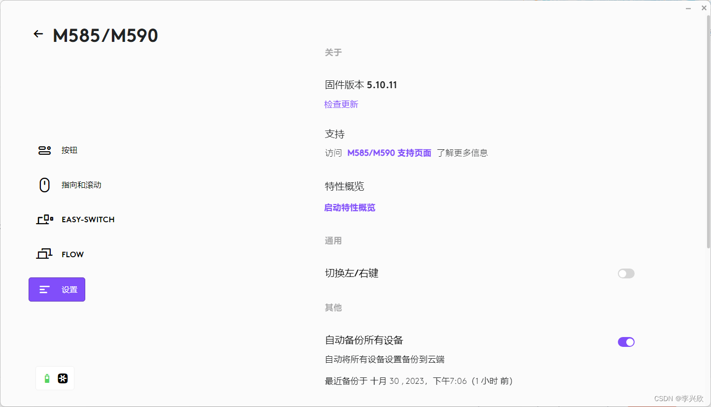Open the 按钮 menu item
This screenshot has width=711, height=407.
pos(69,150)
